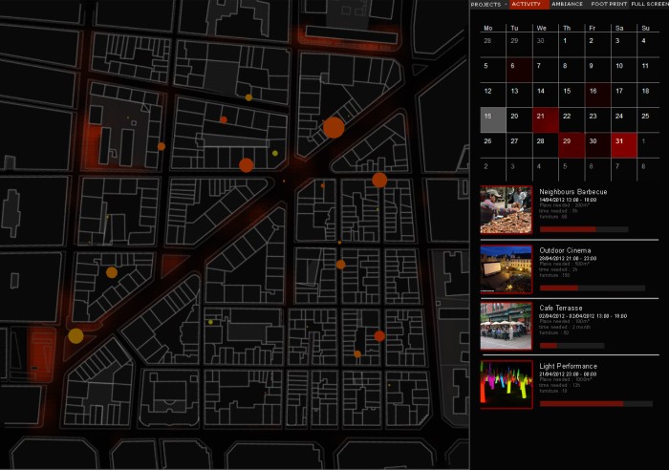Click the Cafe Terrasse progress bar
The width and height of the screenshot is (669, 470).
583,345
